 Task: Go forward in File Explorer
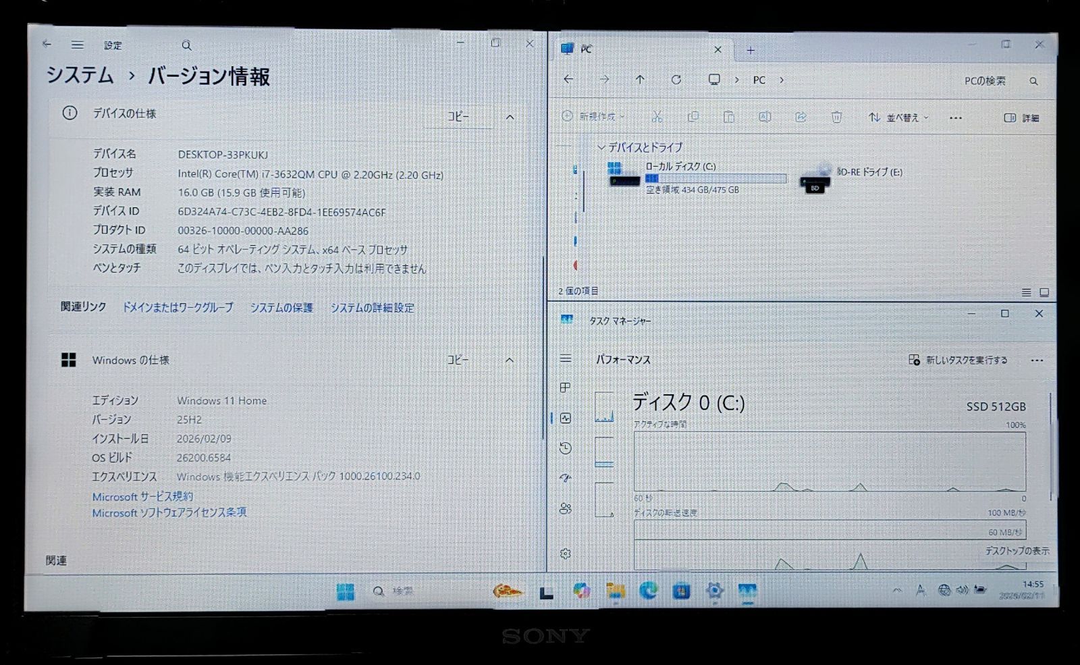(604, 79)
